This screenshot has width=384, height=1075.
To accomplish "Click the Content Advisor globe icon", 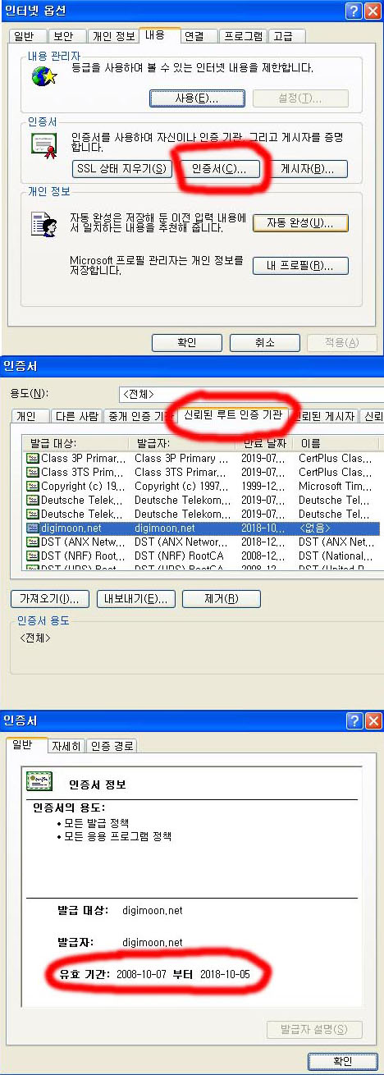I will pos(43,77).
